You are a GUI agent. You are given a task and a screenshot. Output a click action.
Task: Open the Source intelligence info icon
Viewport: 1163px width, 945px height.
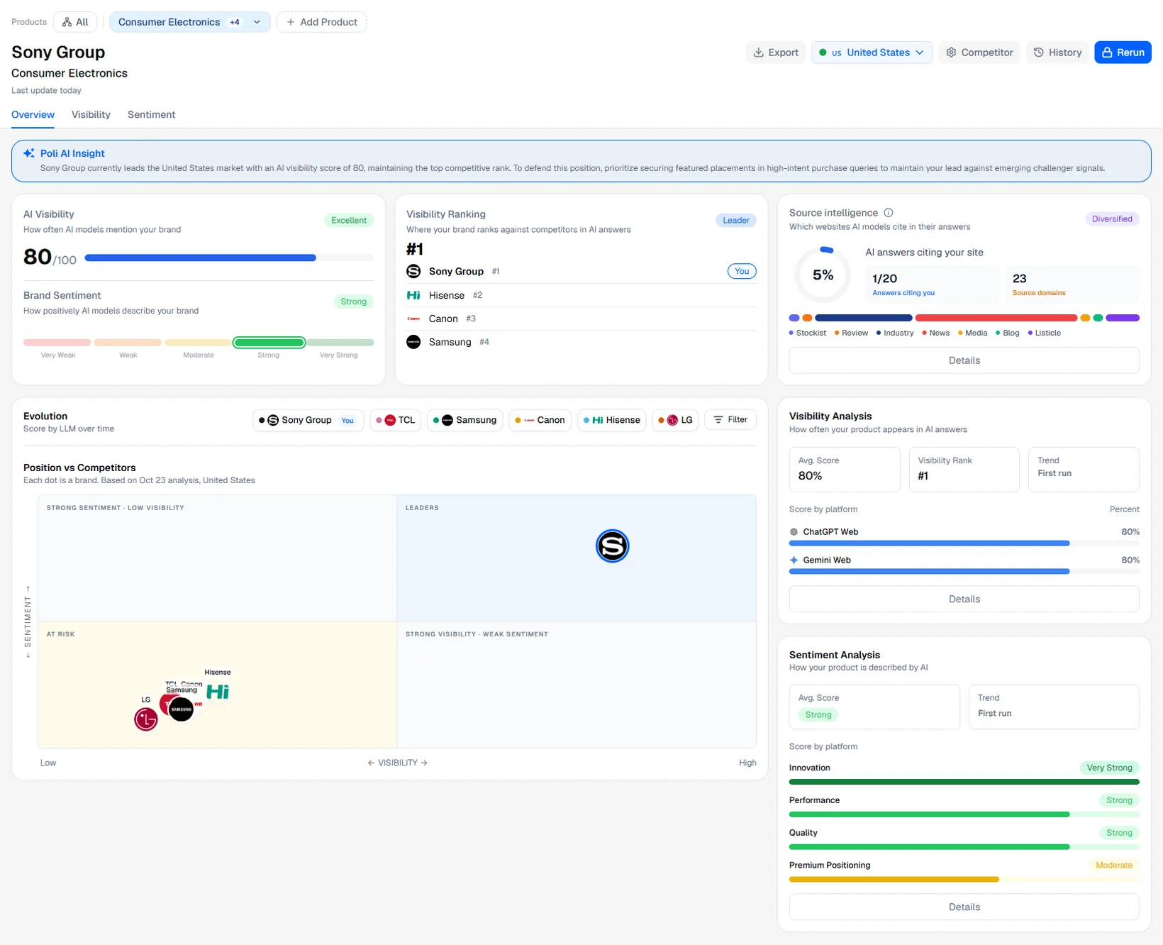(x=889, y=213)
